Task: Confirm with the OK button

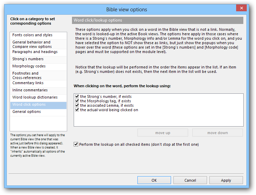Action: [154, 180]
